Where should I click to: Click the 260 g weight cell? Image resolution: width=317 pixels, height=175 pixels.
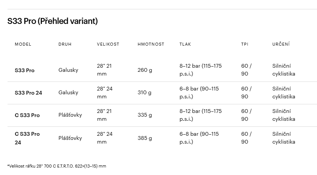click(145, 70)
